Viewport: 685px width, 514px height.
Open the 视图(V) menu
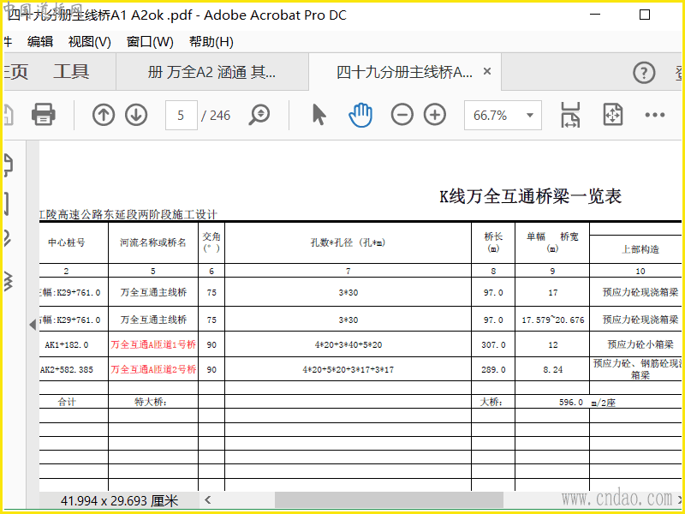pos(90,41)
